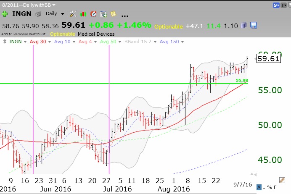Open the red alarm clock alert icon

[93, 14]
